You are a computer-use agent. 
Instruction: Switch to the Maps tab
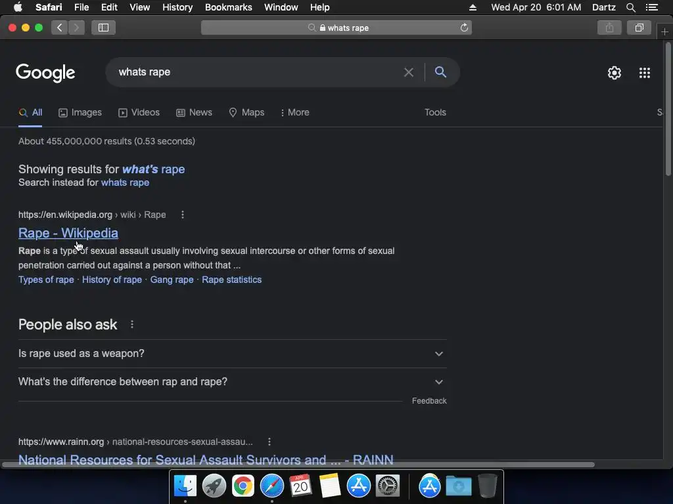(246, 113)
